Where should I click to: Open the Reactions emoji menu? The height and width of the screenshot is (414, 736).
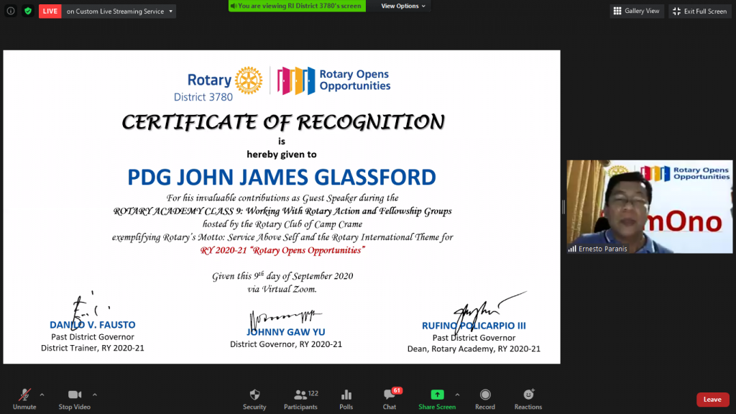528,400
